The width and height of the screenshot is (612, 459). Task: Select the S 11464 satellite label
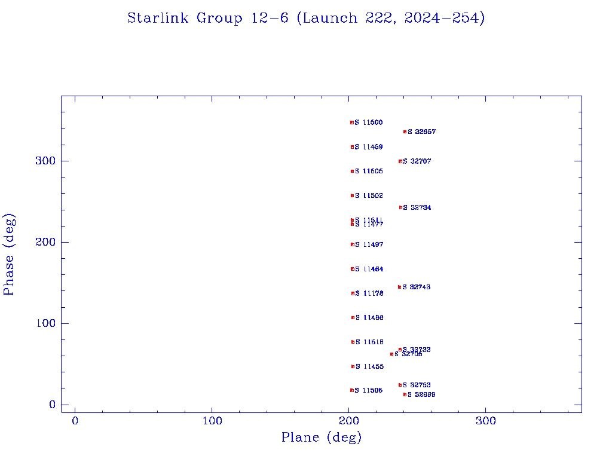(x=369, y=270)
